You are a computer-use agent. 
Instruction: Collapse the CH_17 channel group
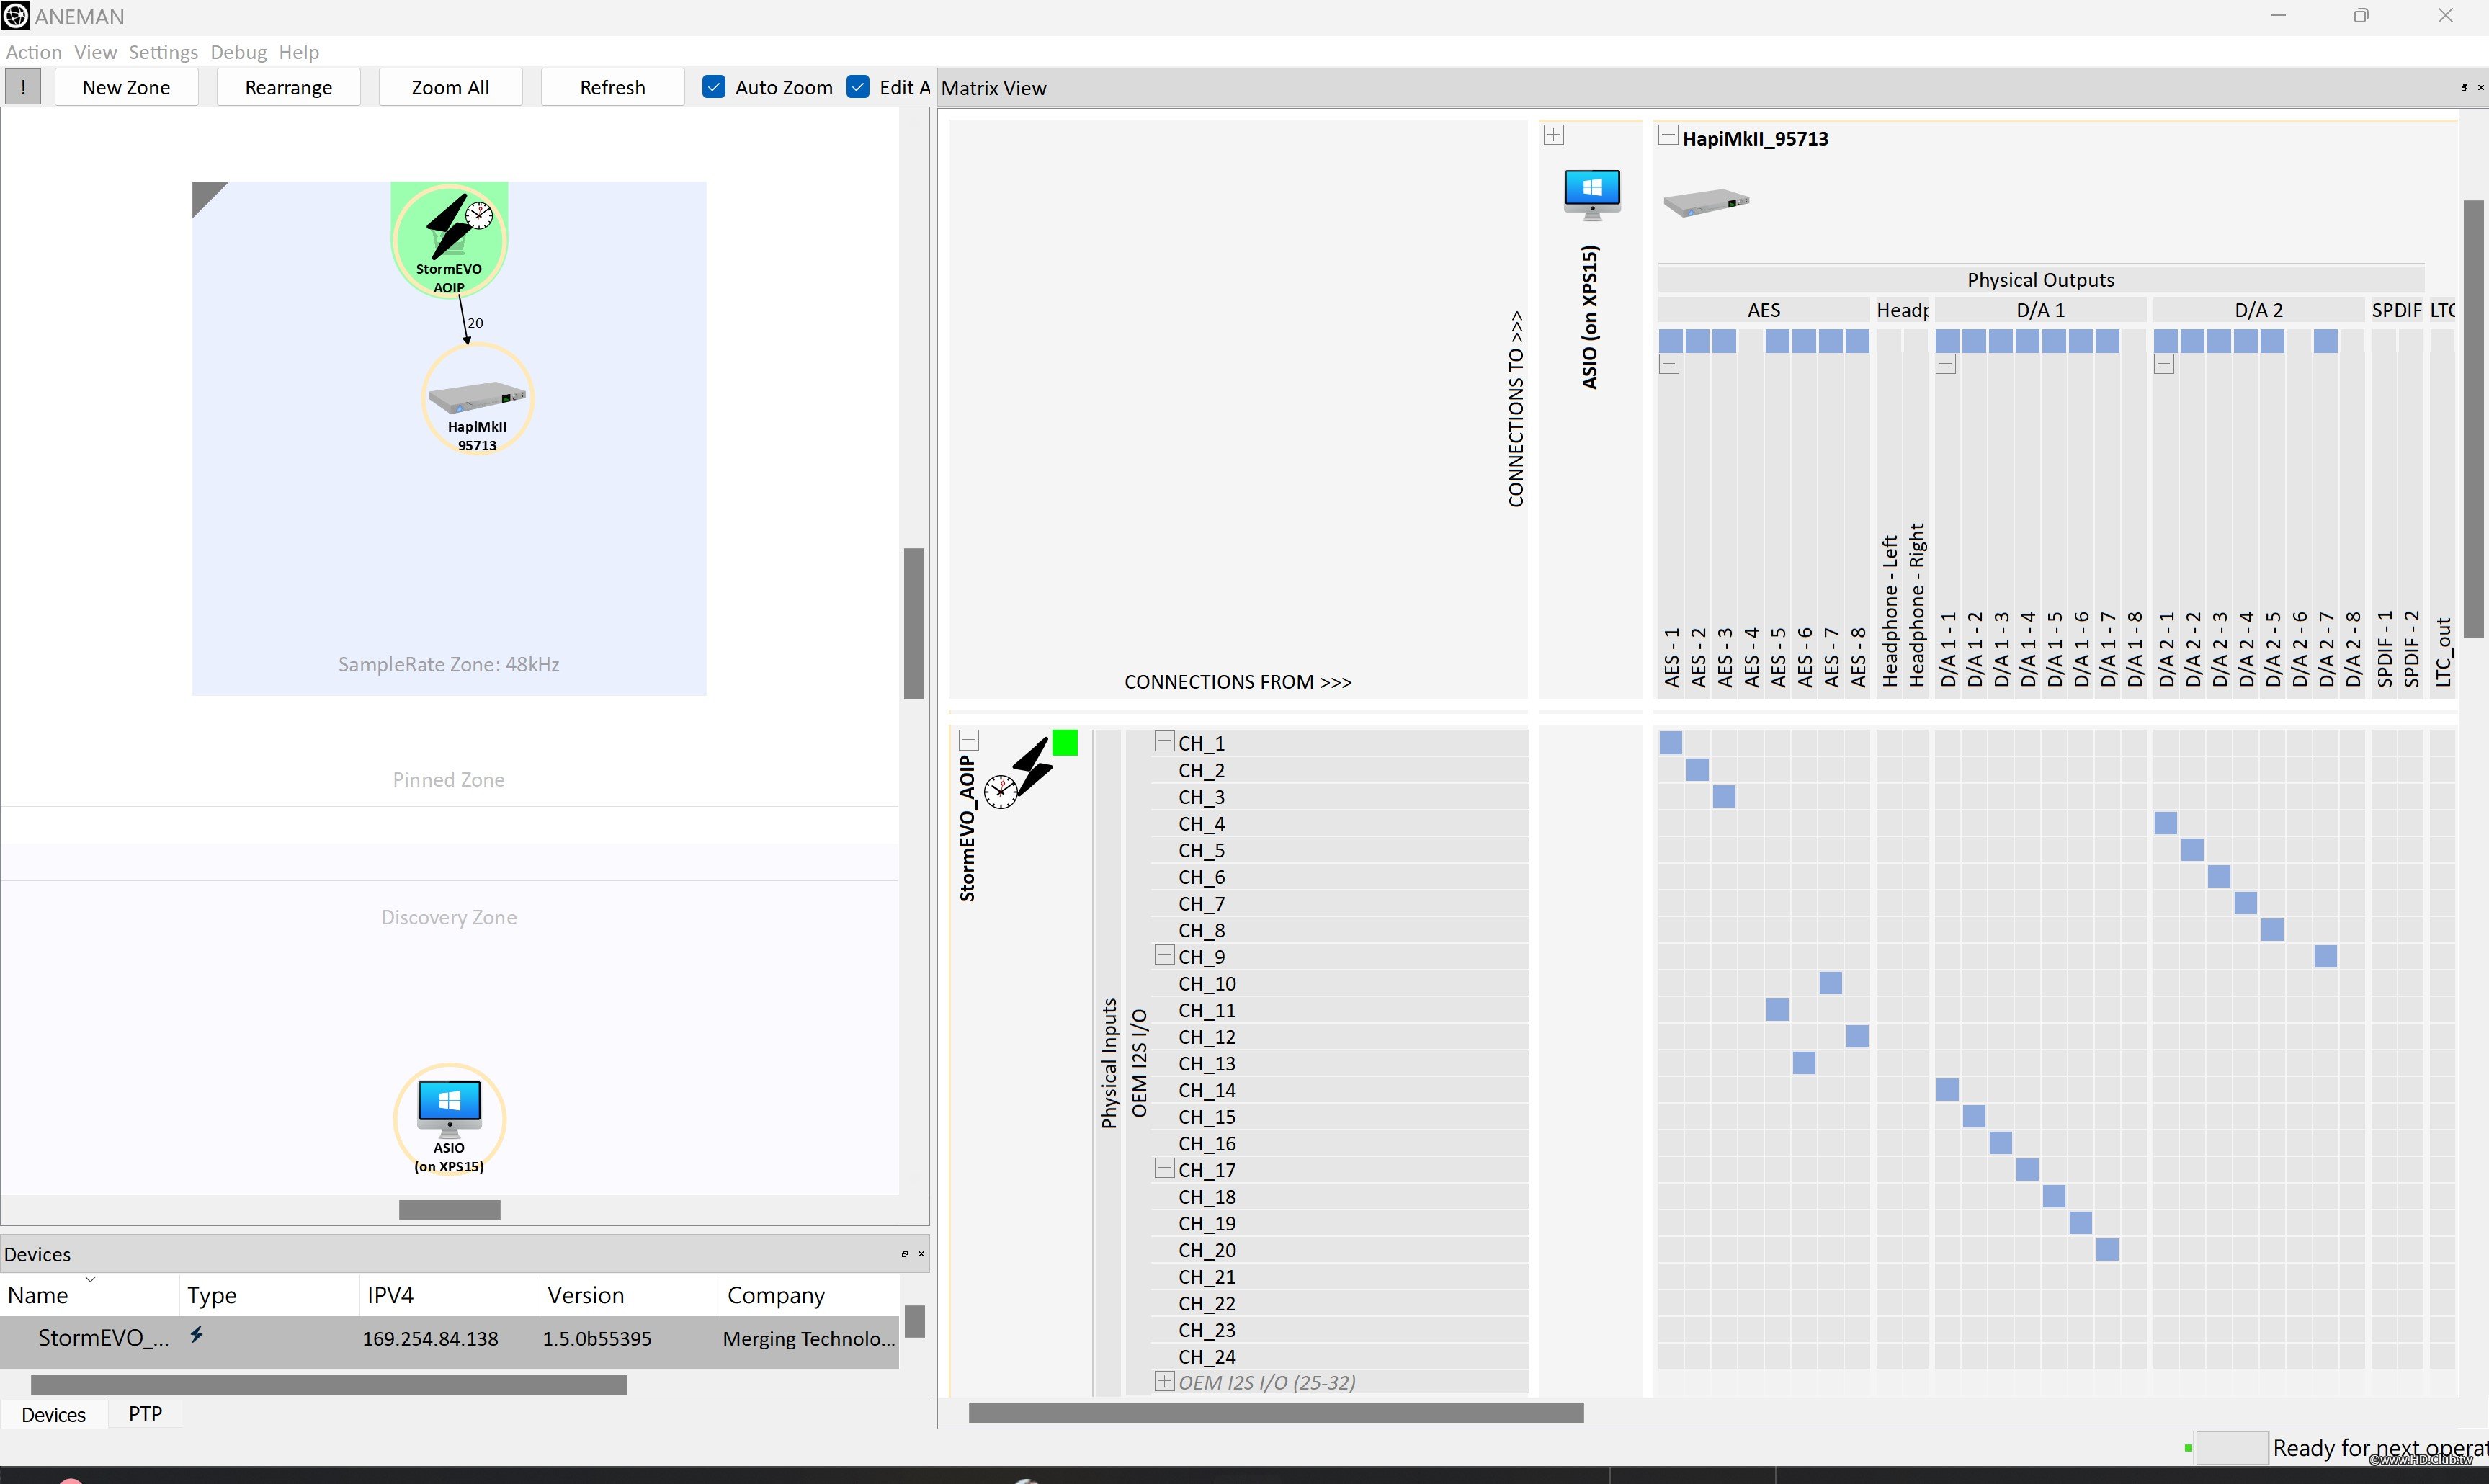click(x=1164, y=1168)
